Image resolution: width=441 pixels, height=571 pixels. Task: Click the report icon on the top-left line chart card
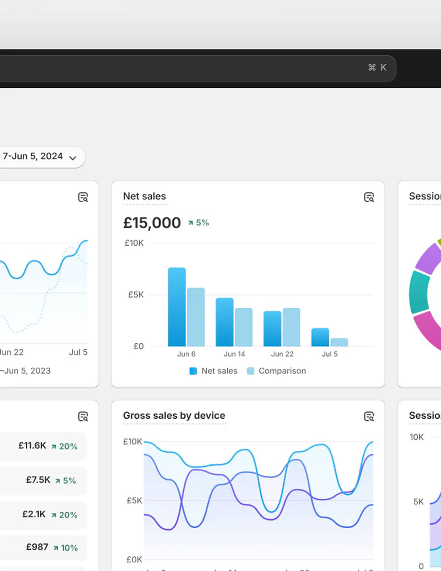(x=83, y=197)
